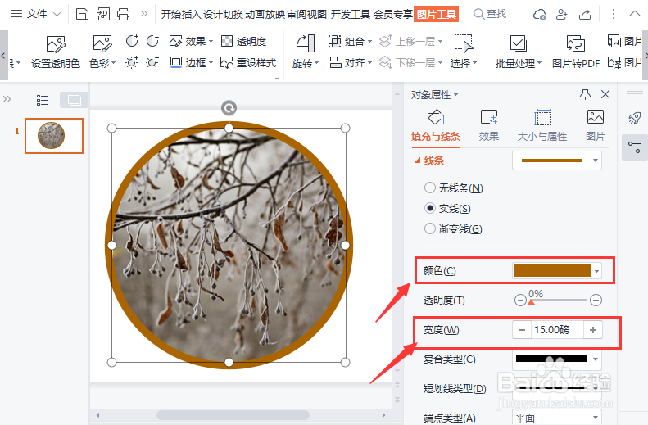Click 重设样式 button
Viewport: 648px width, 425px height.
point(248,63)
